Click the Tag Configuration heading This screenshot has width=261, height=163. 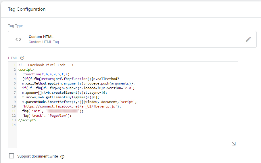coord(27,9)
